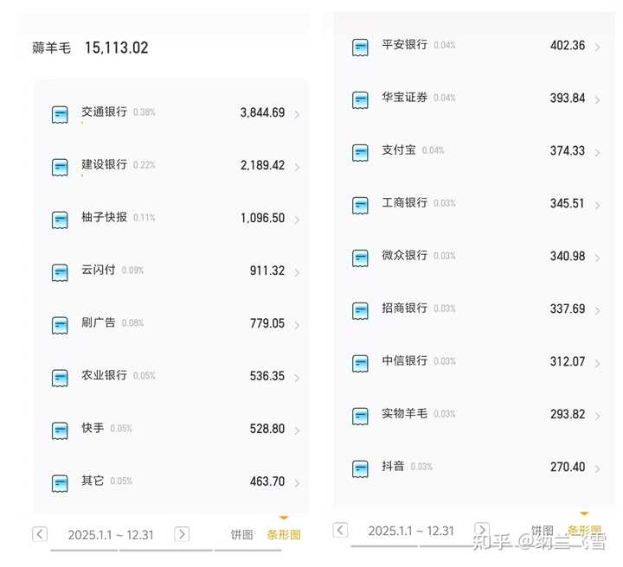Click the receipt icon beside 平安银行
The height and width of the screenshot is (567, 623).
360,48
